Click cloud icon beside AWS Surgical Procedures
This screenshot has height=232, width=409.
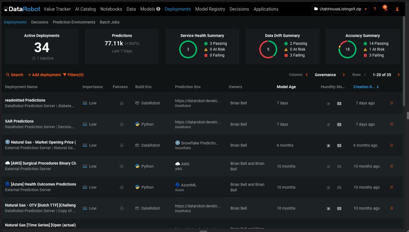coord(8,163)
